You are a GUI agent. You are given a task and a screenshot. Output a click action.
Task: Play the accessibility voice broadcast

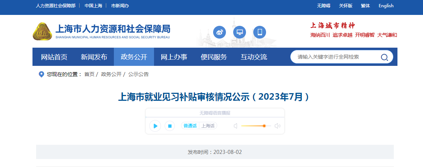click(155, 126)
